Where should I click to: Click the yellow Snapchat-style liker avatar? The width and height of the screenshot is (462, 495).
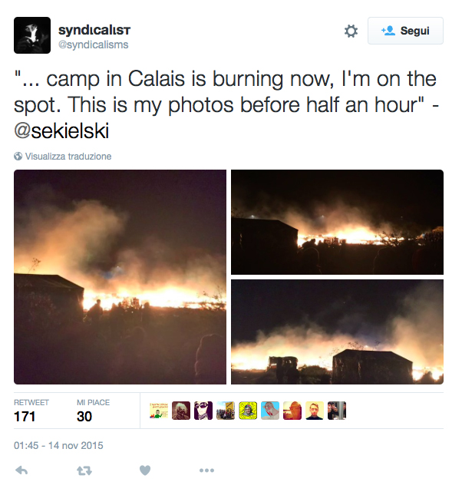(248, 411)
